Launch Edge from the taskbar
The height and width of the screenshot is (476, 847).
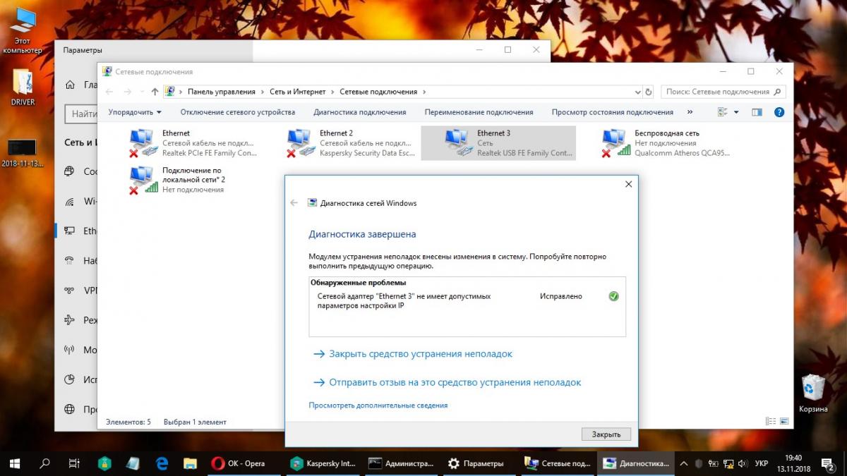point(162,463)
